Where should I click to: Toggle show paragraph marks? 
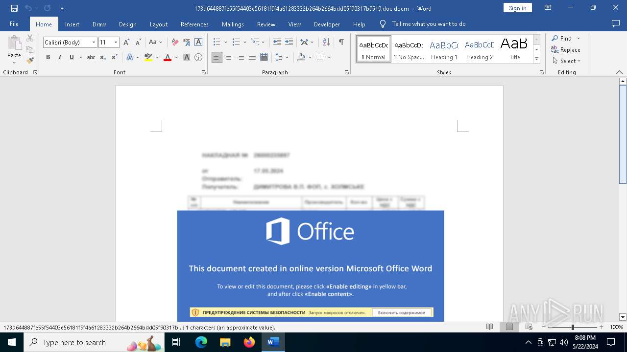(341, 43)
